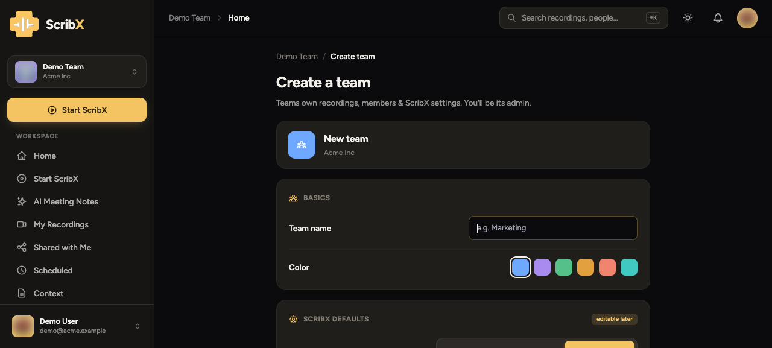772x348 pixels.
Task: Go to AI Meeting Notes
Action: pyautogui.click(x=77, y=201)
